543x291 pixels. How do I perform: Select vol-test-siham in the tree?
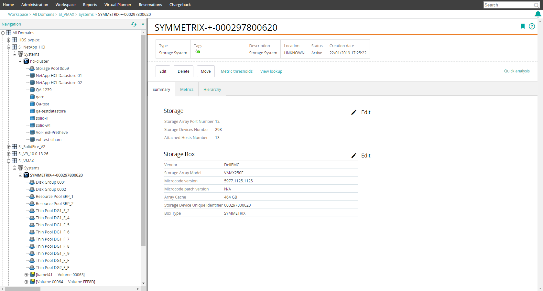(49, 140)
